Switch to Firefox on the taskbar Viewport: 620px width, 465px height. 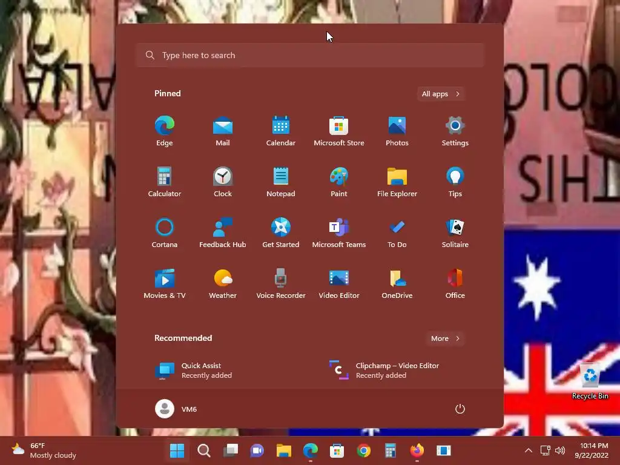coord(417,450)
